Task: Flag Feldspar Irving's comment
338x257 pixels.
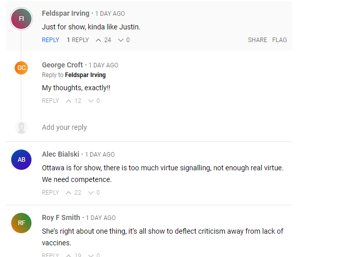Action: click(x=280, y=40)
